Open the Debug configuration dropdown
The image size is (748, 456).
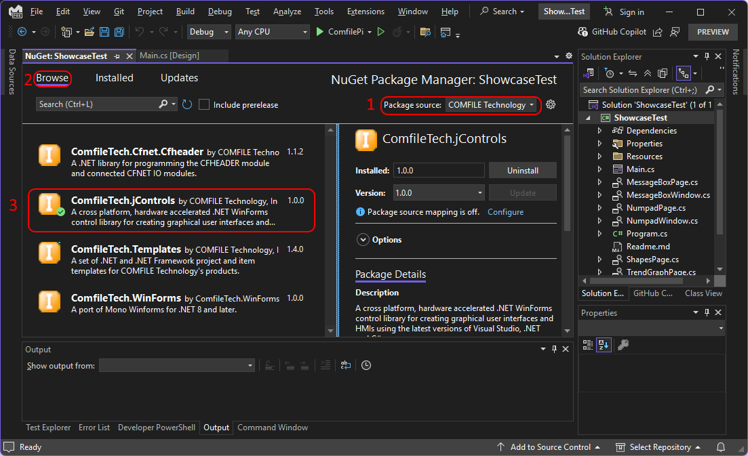[208, 32]
